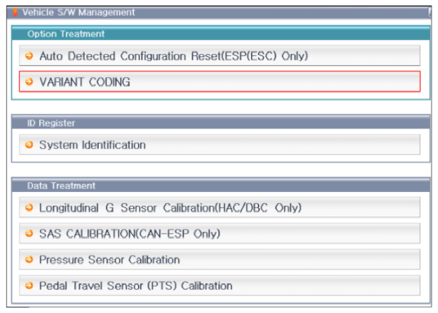Click the Vehicle S/W Management title text
Image resolution: width=438 pixels, height=313 pixels.
(78, 12)
